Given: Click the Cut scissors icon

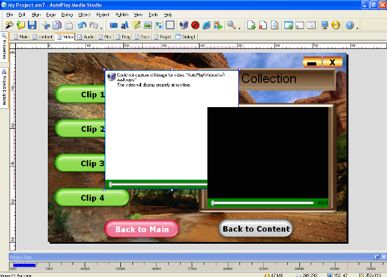Looking at the screenshot, I should coord(46,25).
